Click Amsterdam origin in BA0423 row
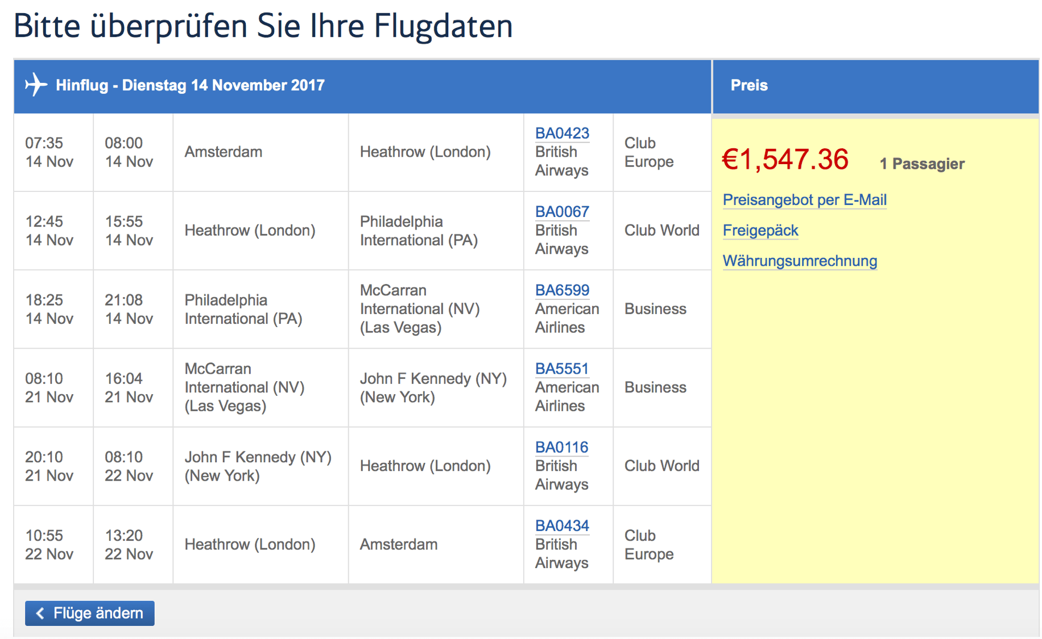This screenshot has height=639, width=1042. tap(223, 152)
